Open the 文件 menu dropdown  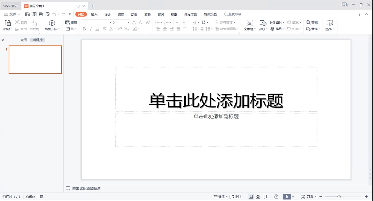click(12, 14)
